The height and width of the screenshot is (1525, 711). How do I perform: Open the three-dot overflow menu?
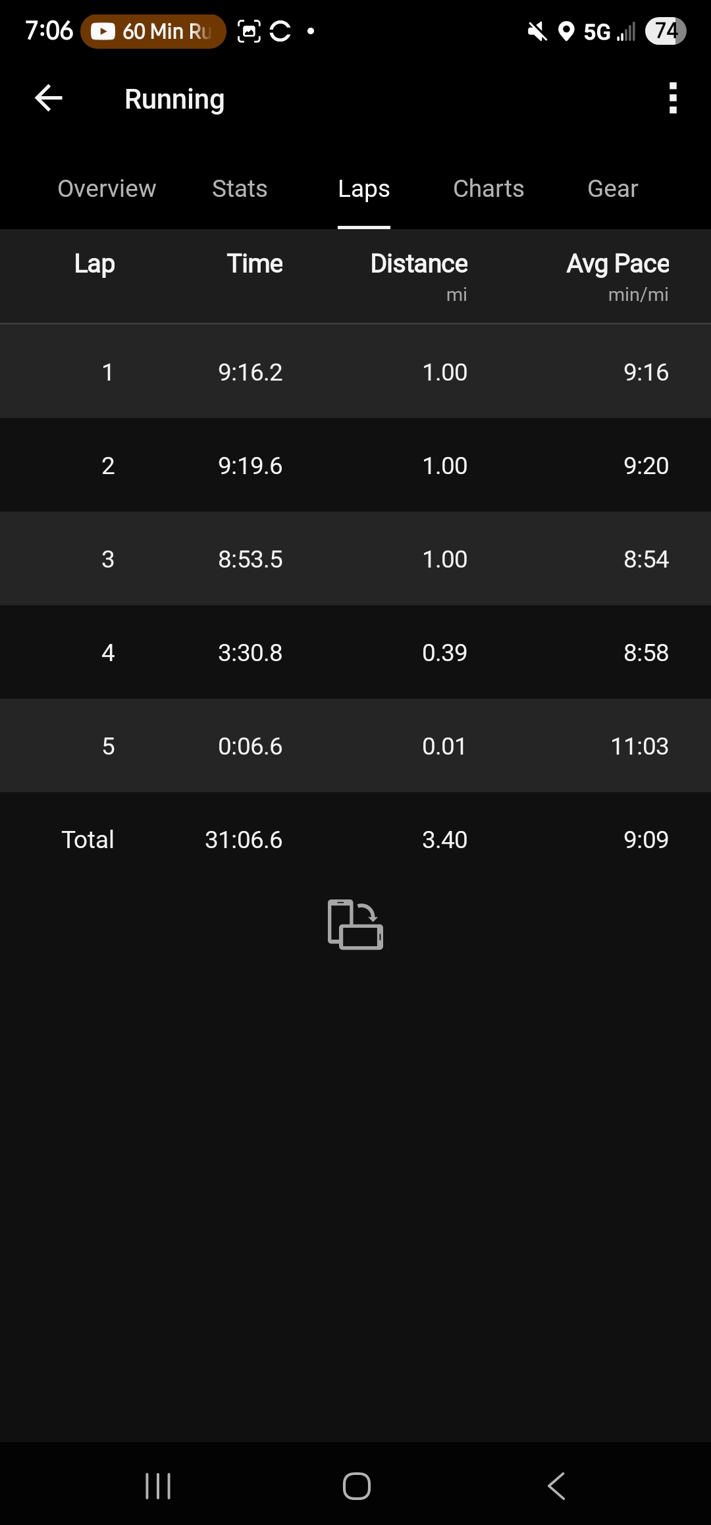672,99
